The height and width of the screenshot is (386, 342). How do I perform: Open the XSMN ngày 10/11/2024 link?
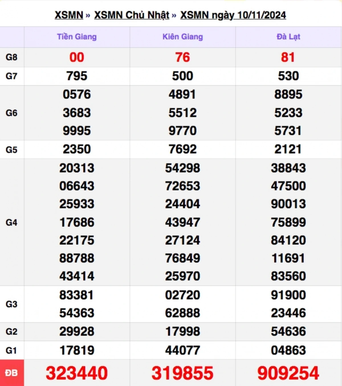[233, 15]
